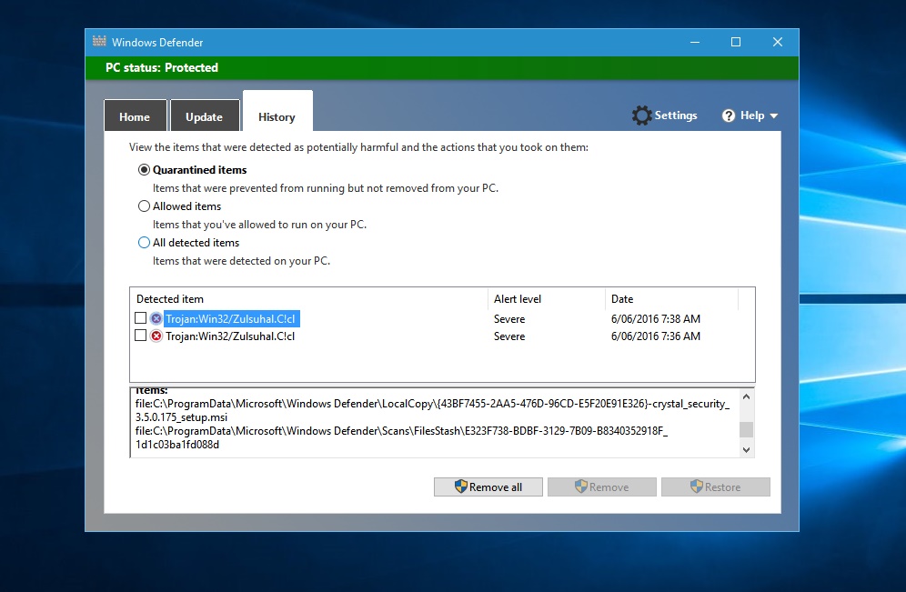Open the History tab
906x592 pixels.
[x=277, y=113]
